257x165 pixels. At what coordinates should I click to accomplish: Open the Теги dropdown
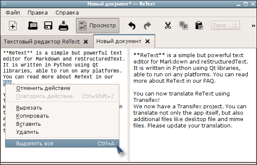[225, 26]
